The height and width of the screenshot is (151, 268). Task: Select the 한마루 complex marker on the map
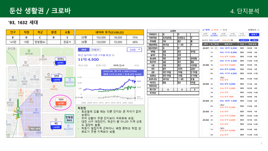tap(57, 78)
